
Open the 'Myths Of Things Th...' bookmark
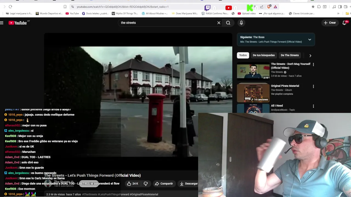(125, 13)
